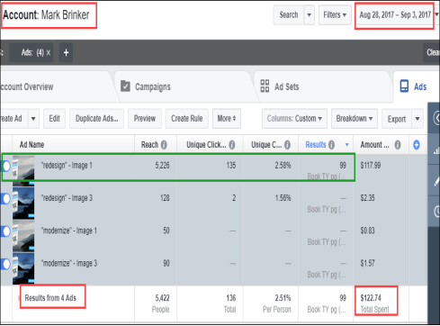Toggle the "redesign" - Image 3 ad switch
This screenshot has height=326, width=440.
tap(5, 198)
